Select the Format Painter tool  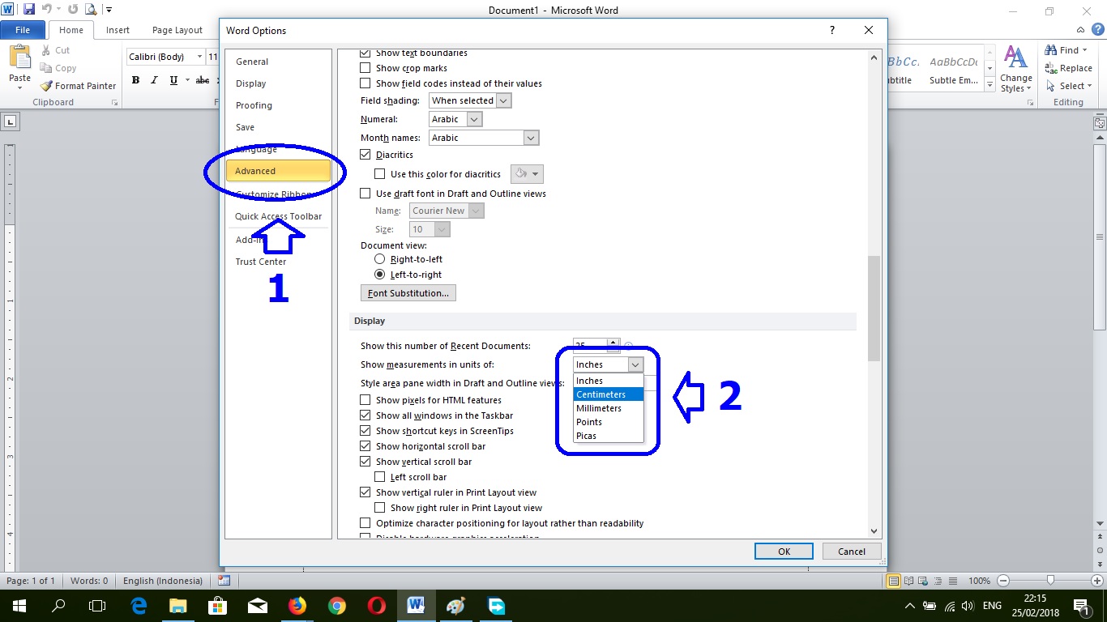78,85
